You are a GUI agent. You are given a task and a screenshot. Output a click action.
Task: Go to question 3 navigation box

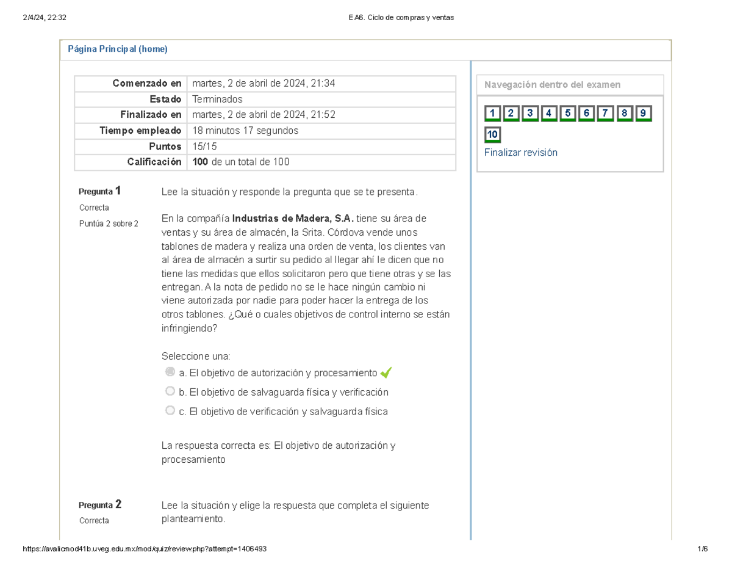530,114
